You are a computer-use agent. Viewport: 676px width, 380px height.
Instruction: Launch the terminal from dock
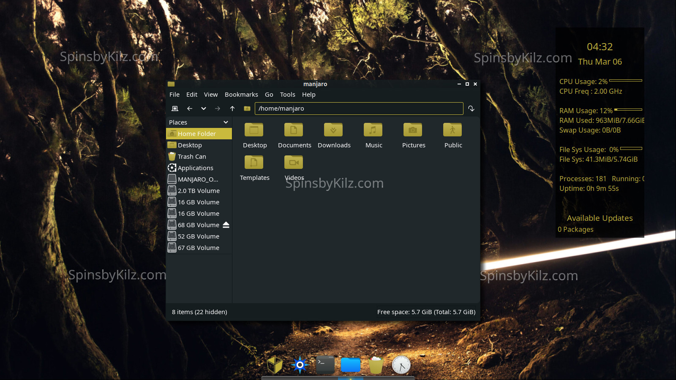tap(325, 365)
